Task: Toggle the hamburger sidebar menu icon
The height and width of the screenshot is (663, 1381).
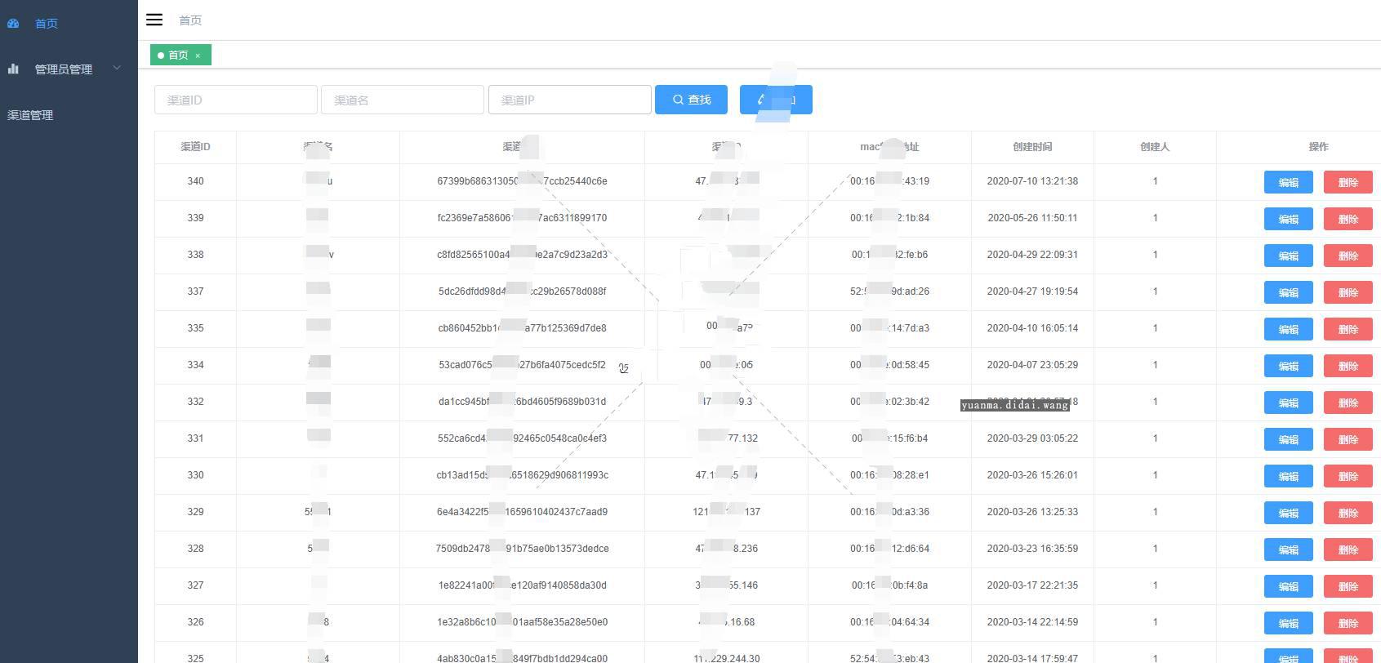Action: pos(154,20)
